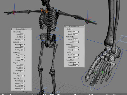
Task: Click the Ring1 value field in right panel
Action: [75, 47]
